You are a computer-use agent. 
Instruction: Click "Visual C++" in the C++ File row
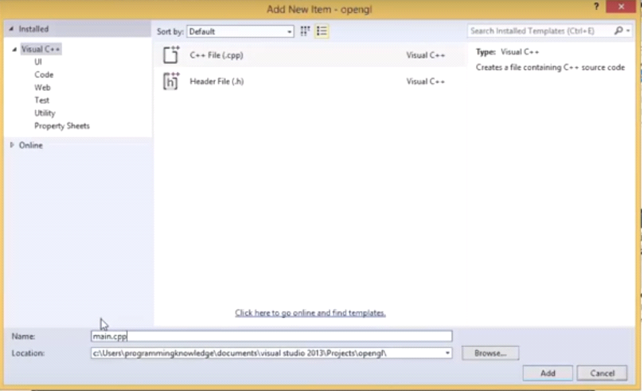point(426,55)
